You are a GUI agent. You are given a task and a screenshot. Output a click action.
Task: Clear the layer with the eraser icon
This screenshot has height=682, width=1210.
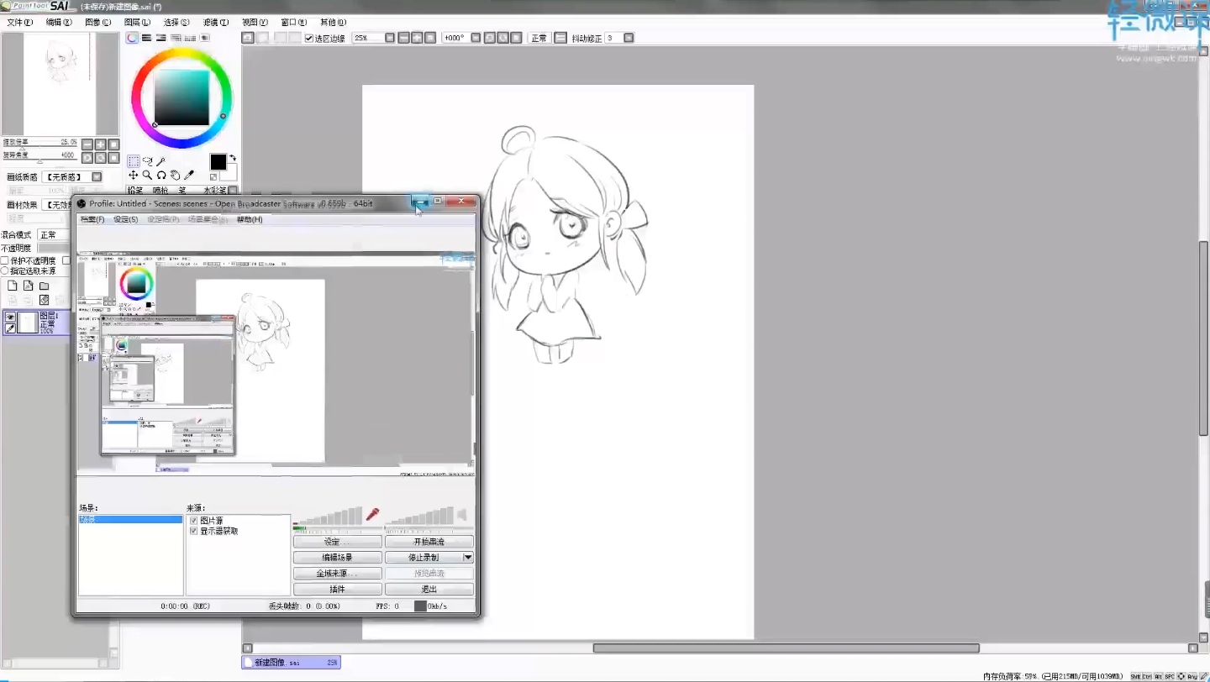(x=44, y=300)
